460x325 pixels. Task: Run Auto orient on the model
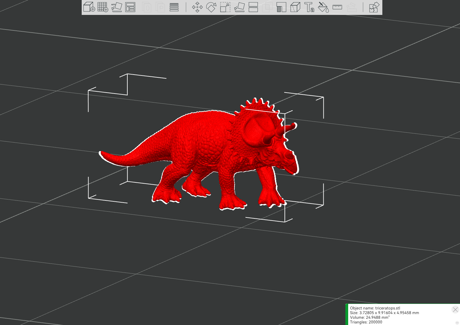coord(116,7)
